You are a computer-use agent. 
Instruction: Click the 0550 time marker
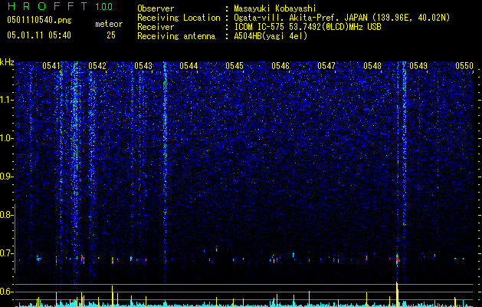464,66
